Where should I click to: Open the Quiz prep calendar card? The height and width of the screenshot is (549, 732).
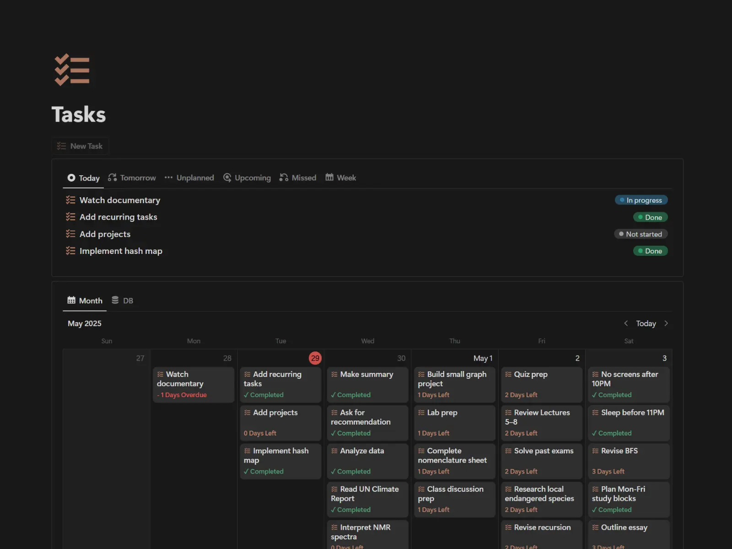(541, 384)
